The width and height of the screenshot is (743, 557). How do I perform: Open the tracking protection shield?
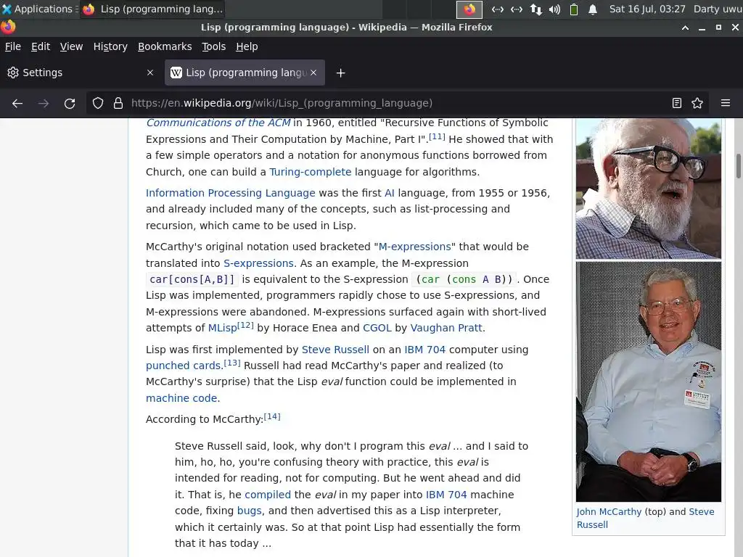pyautogui.click(x=98, y=103)
